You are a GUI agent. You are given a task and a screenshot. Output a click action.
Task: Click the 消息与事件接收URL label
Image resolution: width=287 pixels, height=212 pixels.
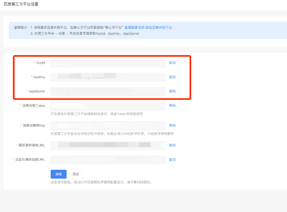click(30, 160)
